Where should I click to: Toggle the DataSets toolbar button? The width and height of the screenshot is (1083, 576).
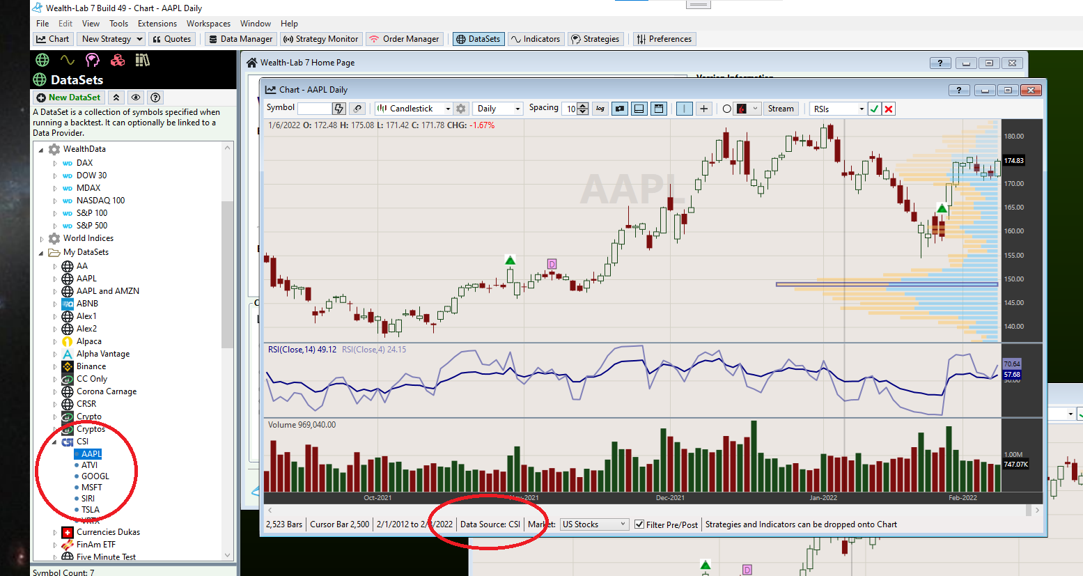pyautogui.click(x=478, y=39)
